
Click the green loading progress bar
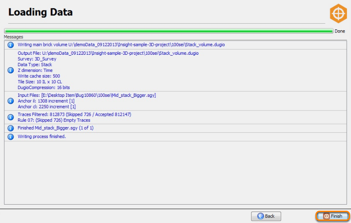168,31
